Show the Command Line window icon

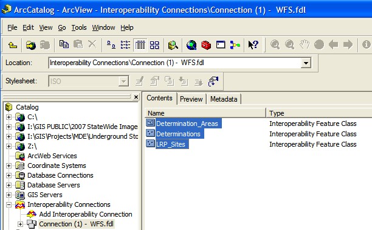[x=221, y=44]
